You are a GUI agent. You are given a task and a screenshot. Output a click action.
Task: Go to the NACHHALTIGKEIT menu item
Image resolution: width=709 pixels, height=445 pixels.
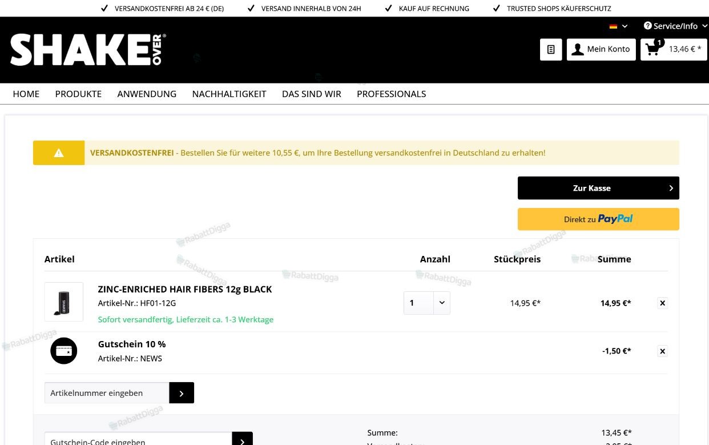pyautogui.click(x=229, y=94)
